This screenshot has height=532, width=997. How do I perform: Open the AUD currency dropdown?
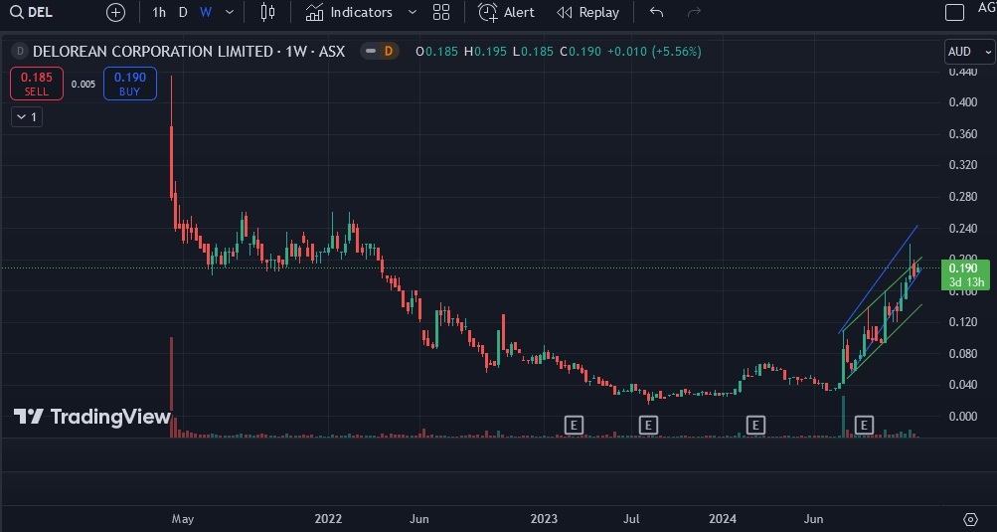969,52
